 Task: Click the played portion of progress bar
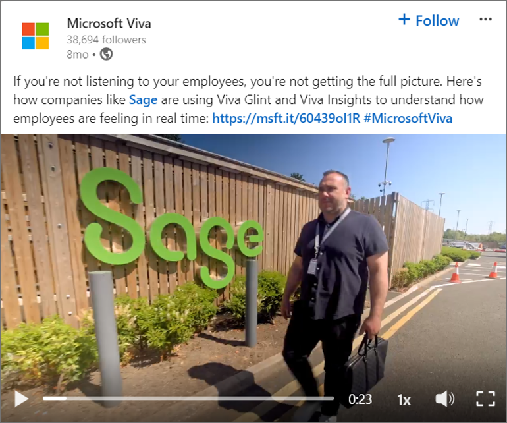point(55,399)
